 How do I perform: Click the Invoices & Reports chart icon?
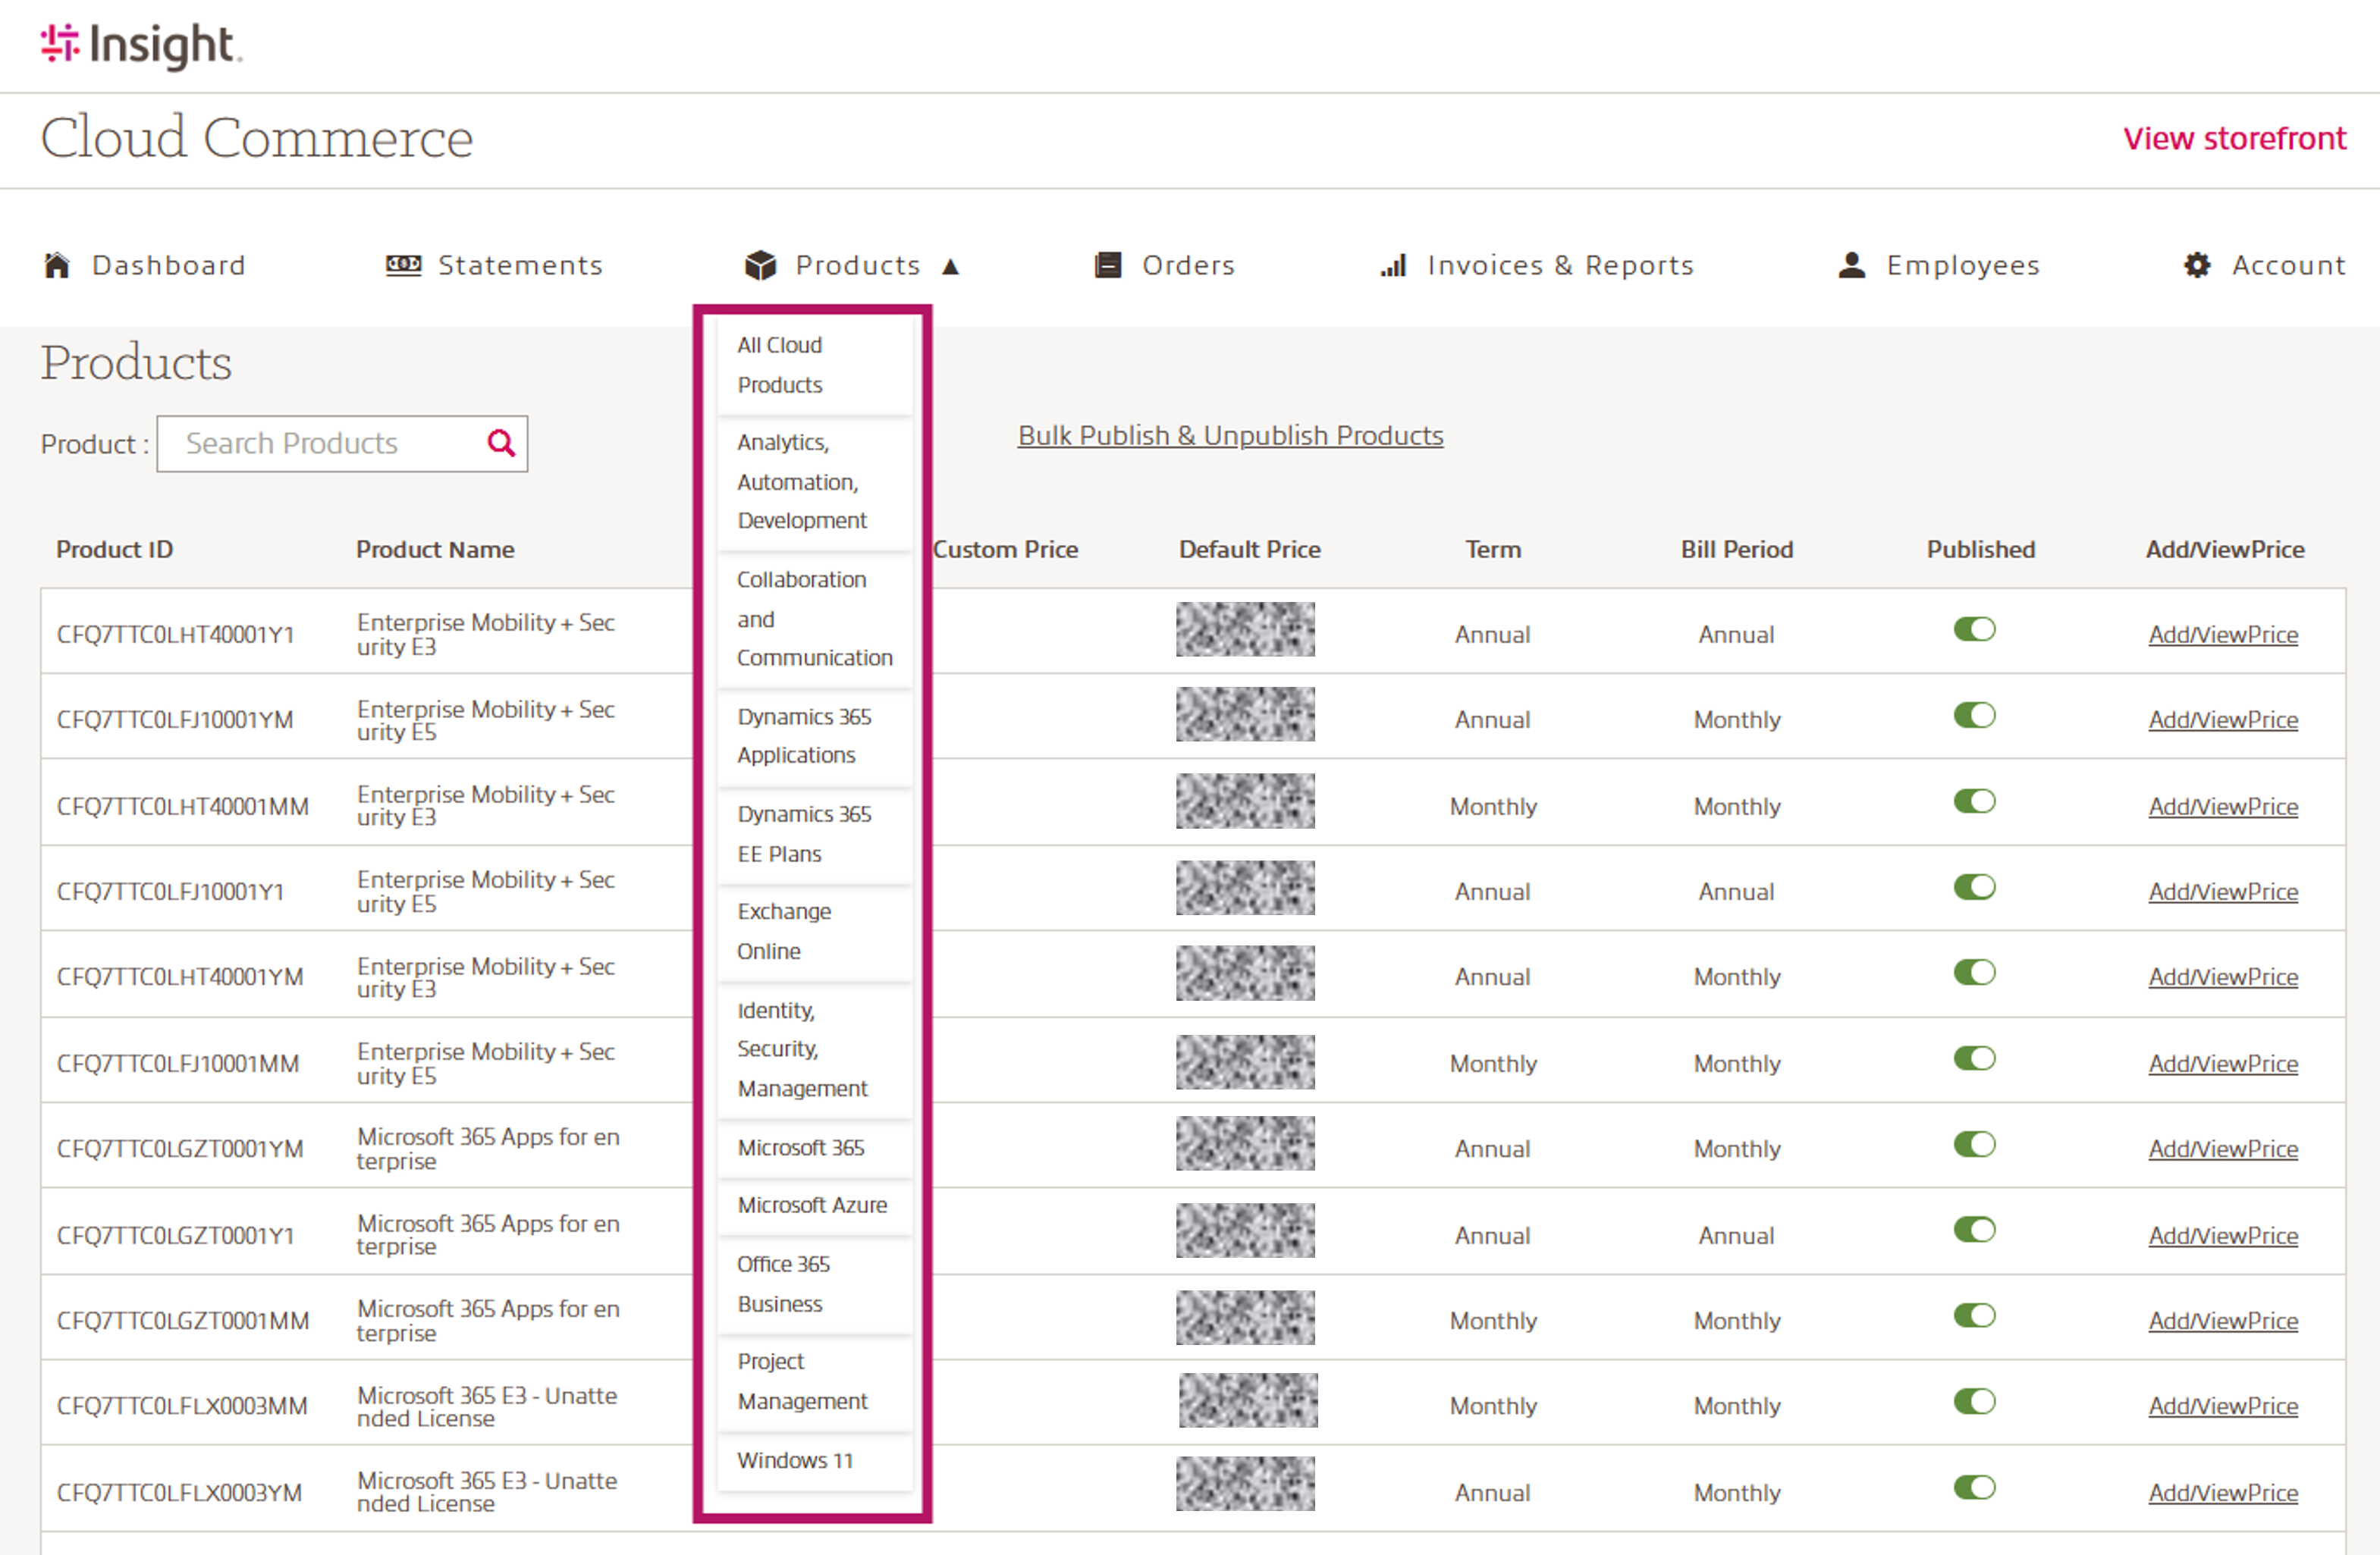1393,265
